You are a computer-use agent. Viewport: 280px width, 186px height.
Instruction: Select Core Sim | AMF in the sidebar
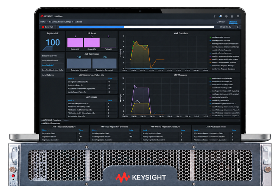(52, 65)
